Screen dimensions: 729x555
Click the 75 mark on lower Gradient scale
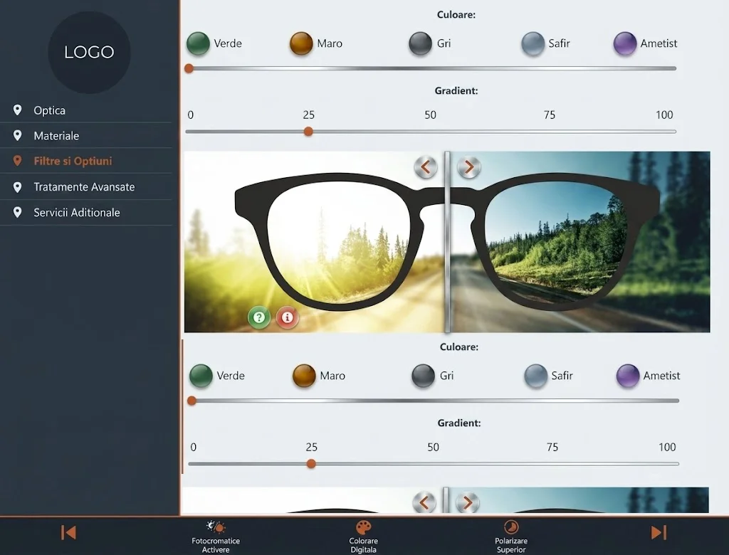pyautogui.click(x=552, y=447)
